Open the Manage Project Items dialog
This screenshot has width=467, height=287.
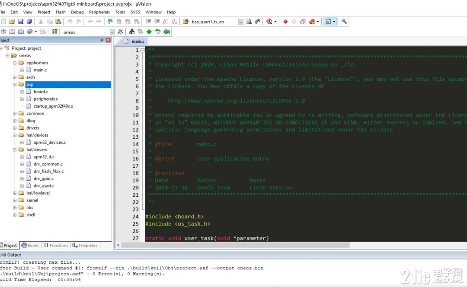pos(131,32)
